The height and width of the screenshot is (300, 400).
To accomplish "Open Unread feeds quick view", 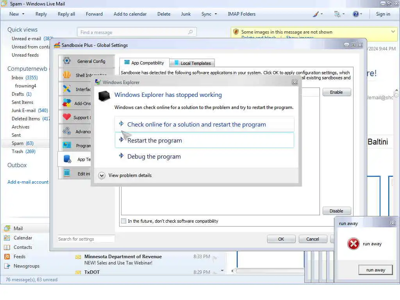I will click(25, 55).
